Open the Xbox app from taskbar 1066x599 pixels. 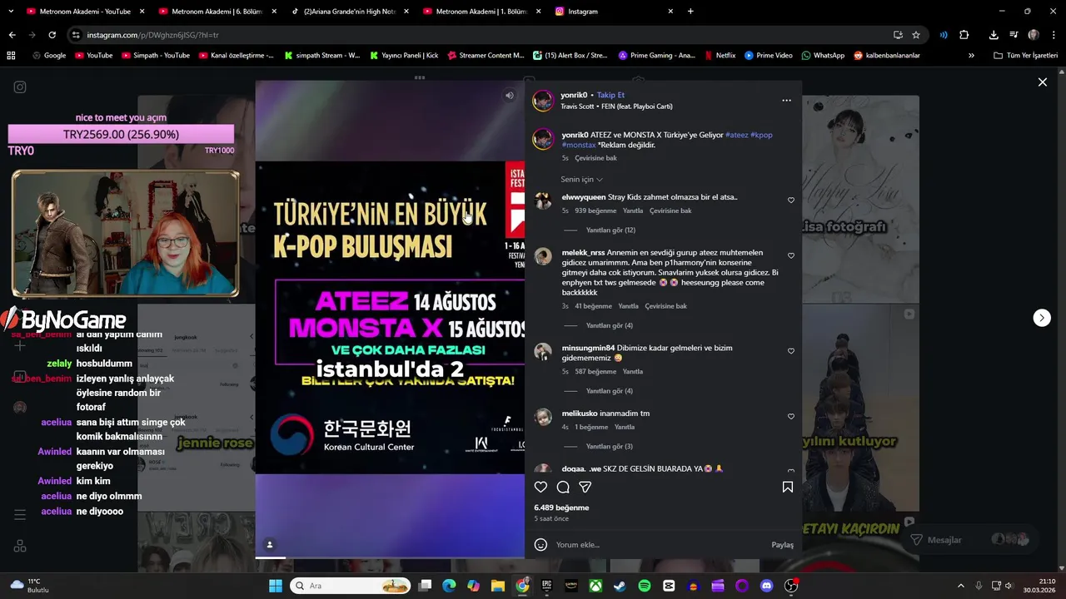point(595,586)
